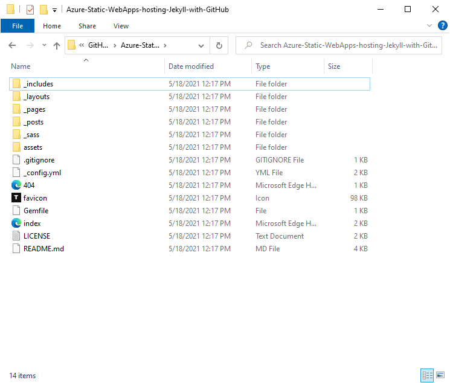Select the _posts folder icon
Image resolution: width=450 pixels, height=383 pixels.
tap(16, 122)
